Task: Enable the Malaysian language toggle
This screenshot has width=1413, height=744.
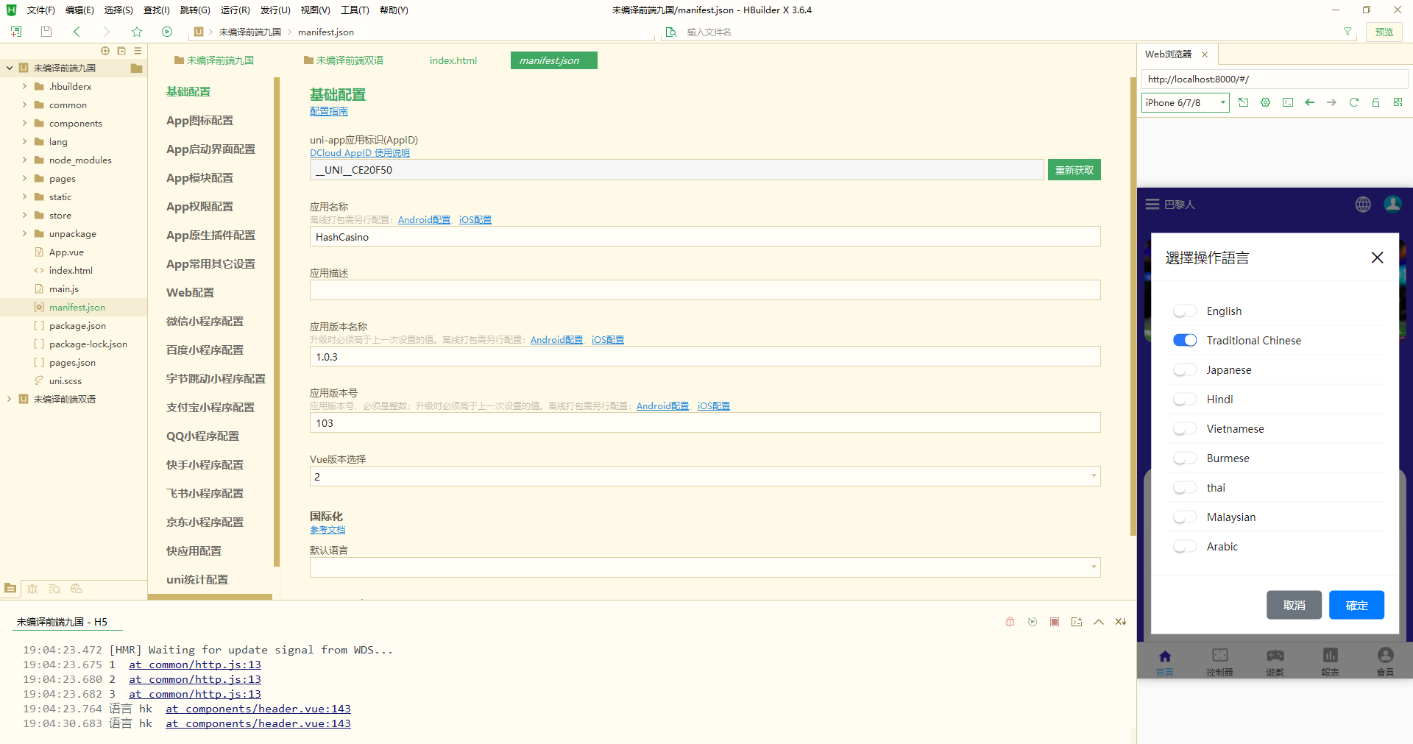Action: pyautogui.click(x=1185, y=517)
